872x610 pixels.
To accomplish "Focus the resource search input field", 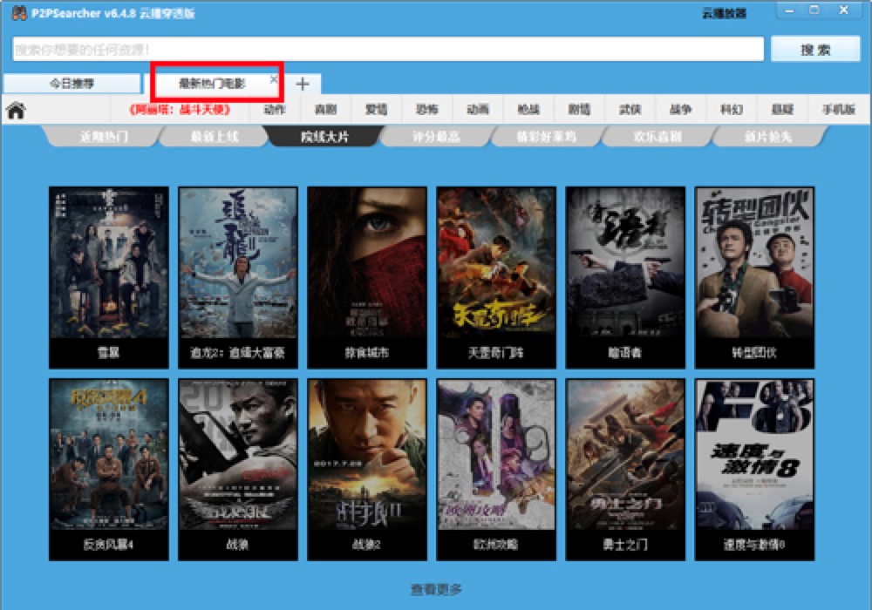I will 388,50.
